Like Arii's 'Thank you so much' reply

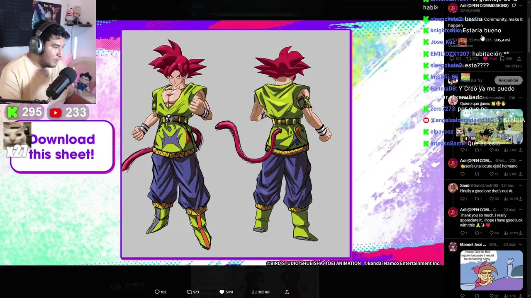491,233
